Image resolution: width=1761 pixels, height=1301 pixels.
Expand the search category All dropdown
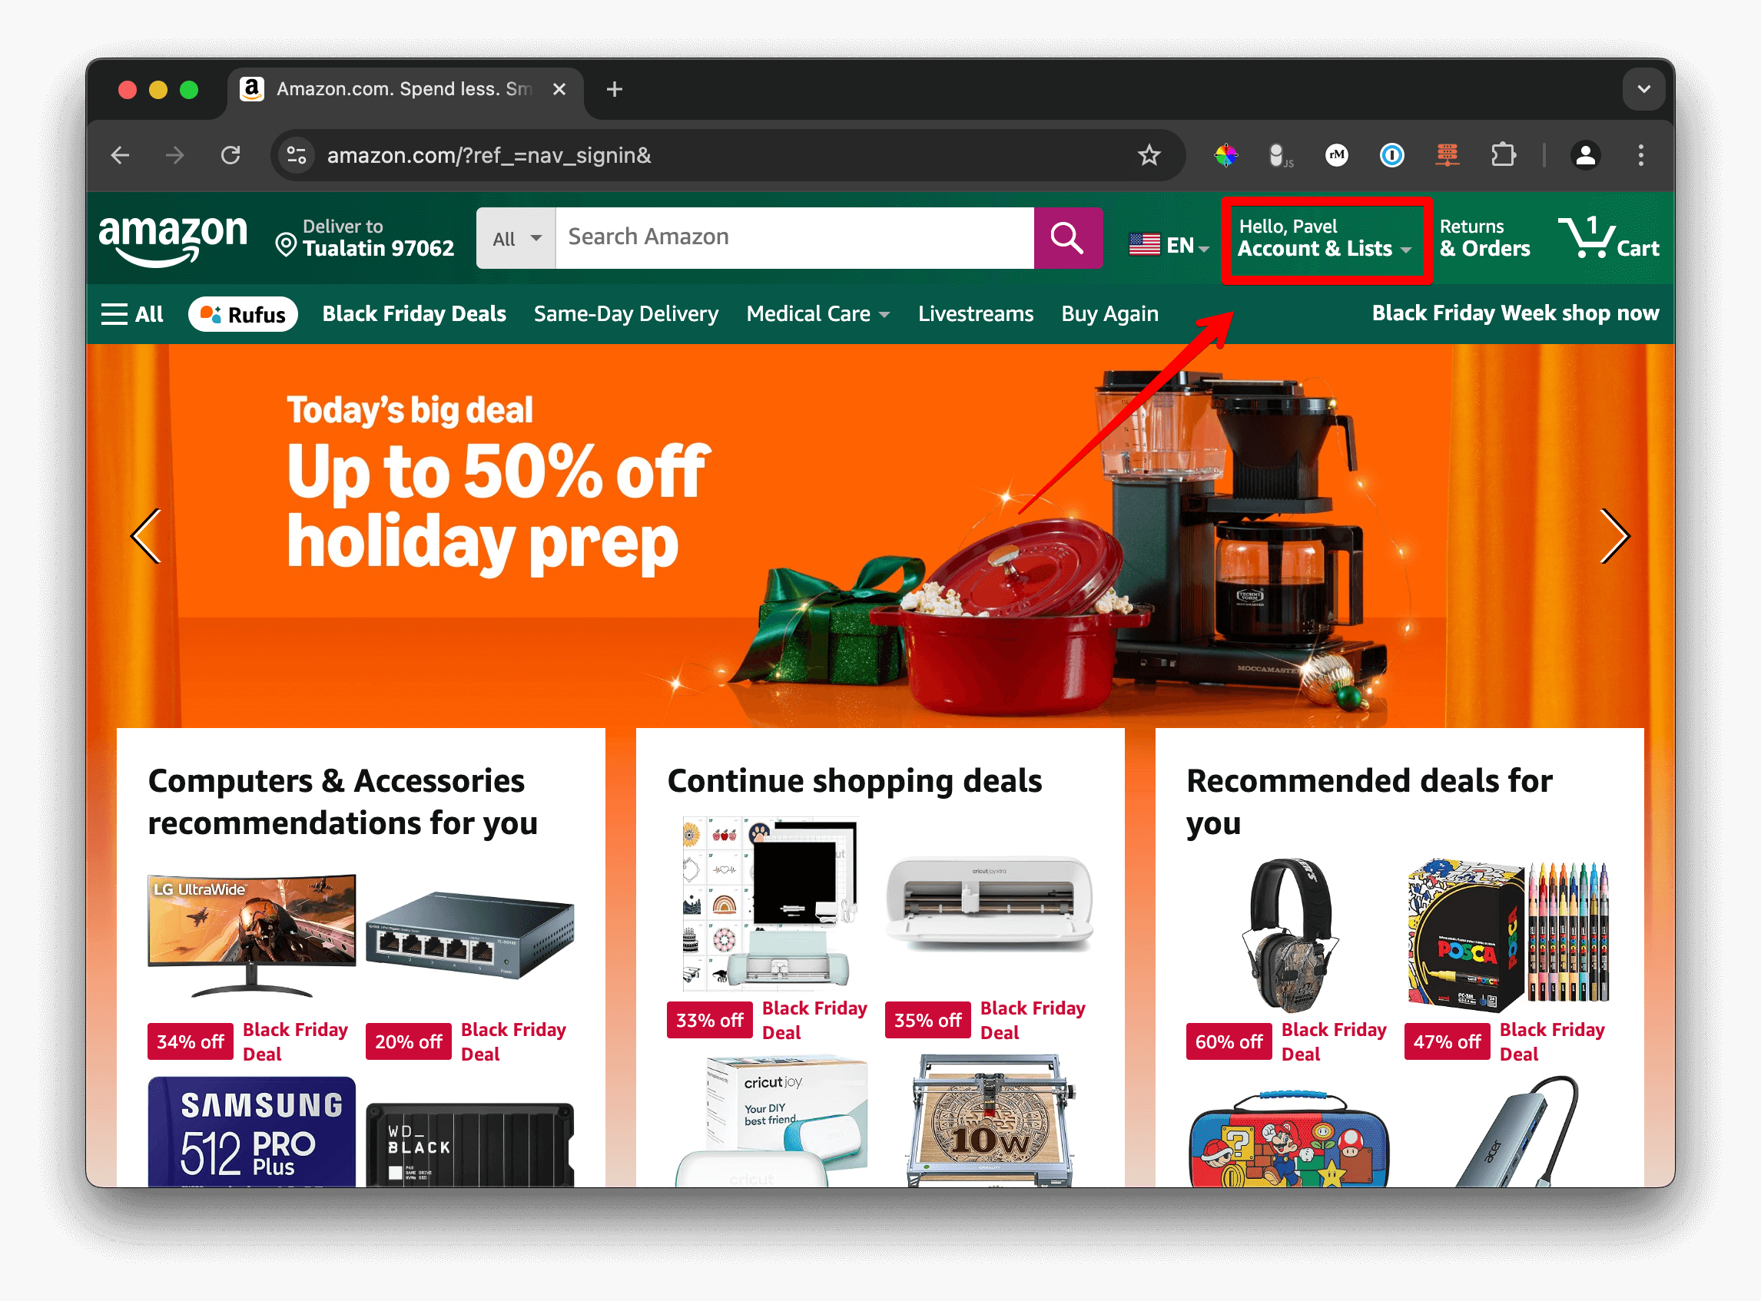coord(516,238)
